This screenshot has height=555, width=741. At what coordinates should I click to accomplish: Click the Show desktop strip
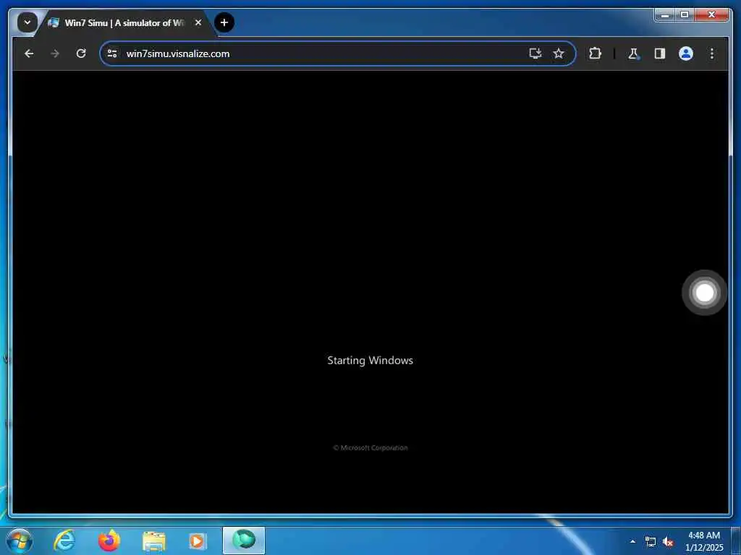click(735, 541)
